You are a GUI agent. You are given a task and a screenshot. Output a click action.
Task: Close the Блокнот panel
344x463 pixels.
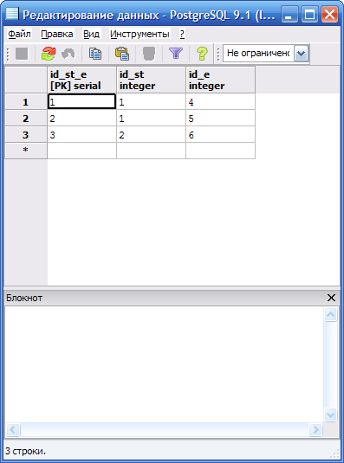click(x=331, y=298)
